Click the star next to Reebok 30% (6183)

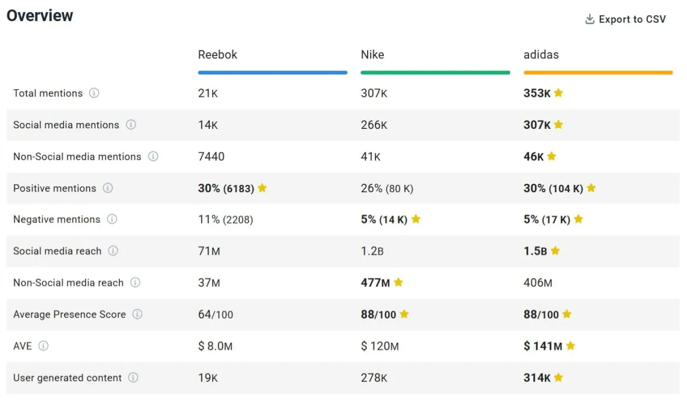click(262, 187)
